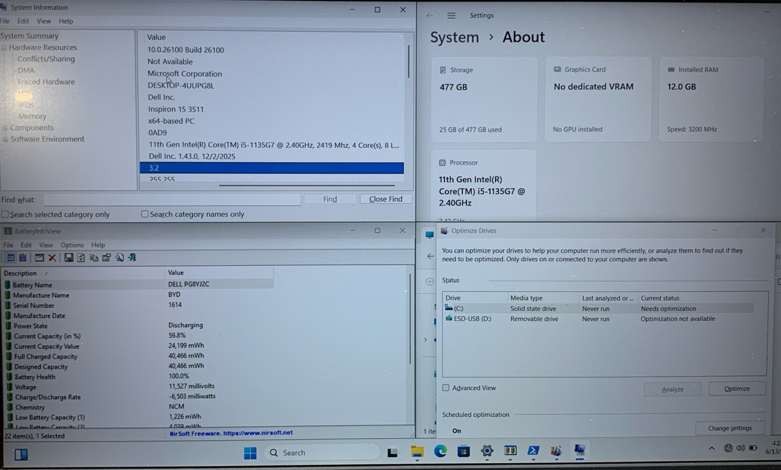Switch to Settings gear app on taskbar
Image resolution: width=781 pixels, height=470 pixels.
tap(487, 451)
